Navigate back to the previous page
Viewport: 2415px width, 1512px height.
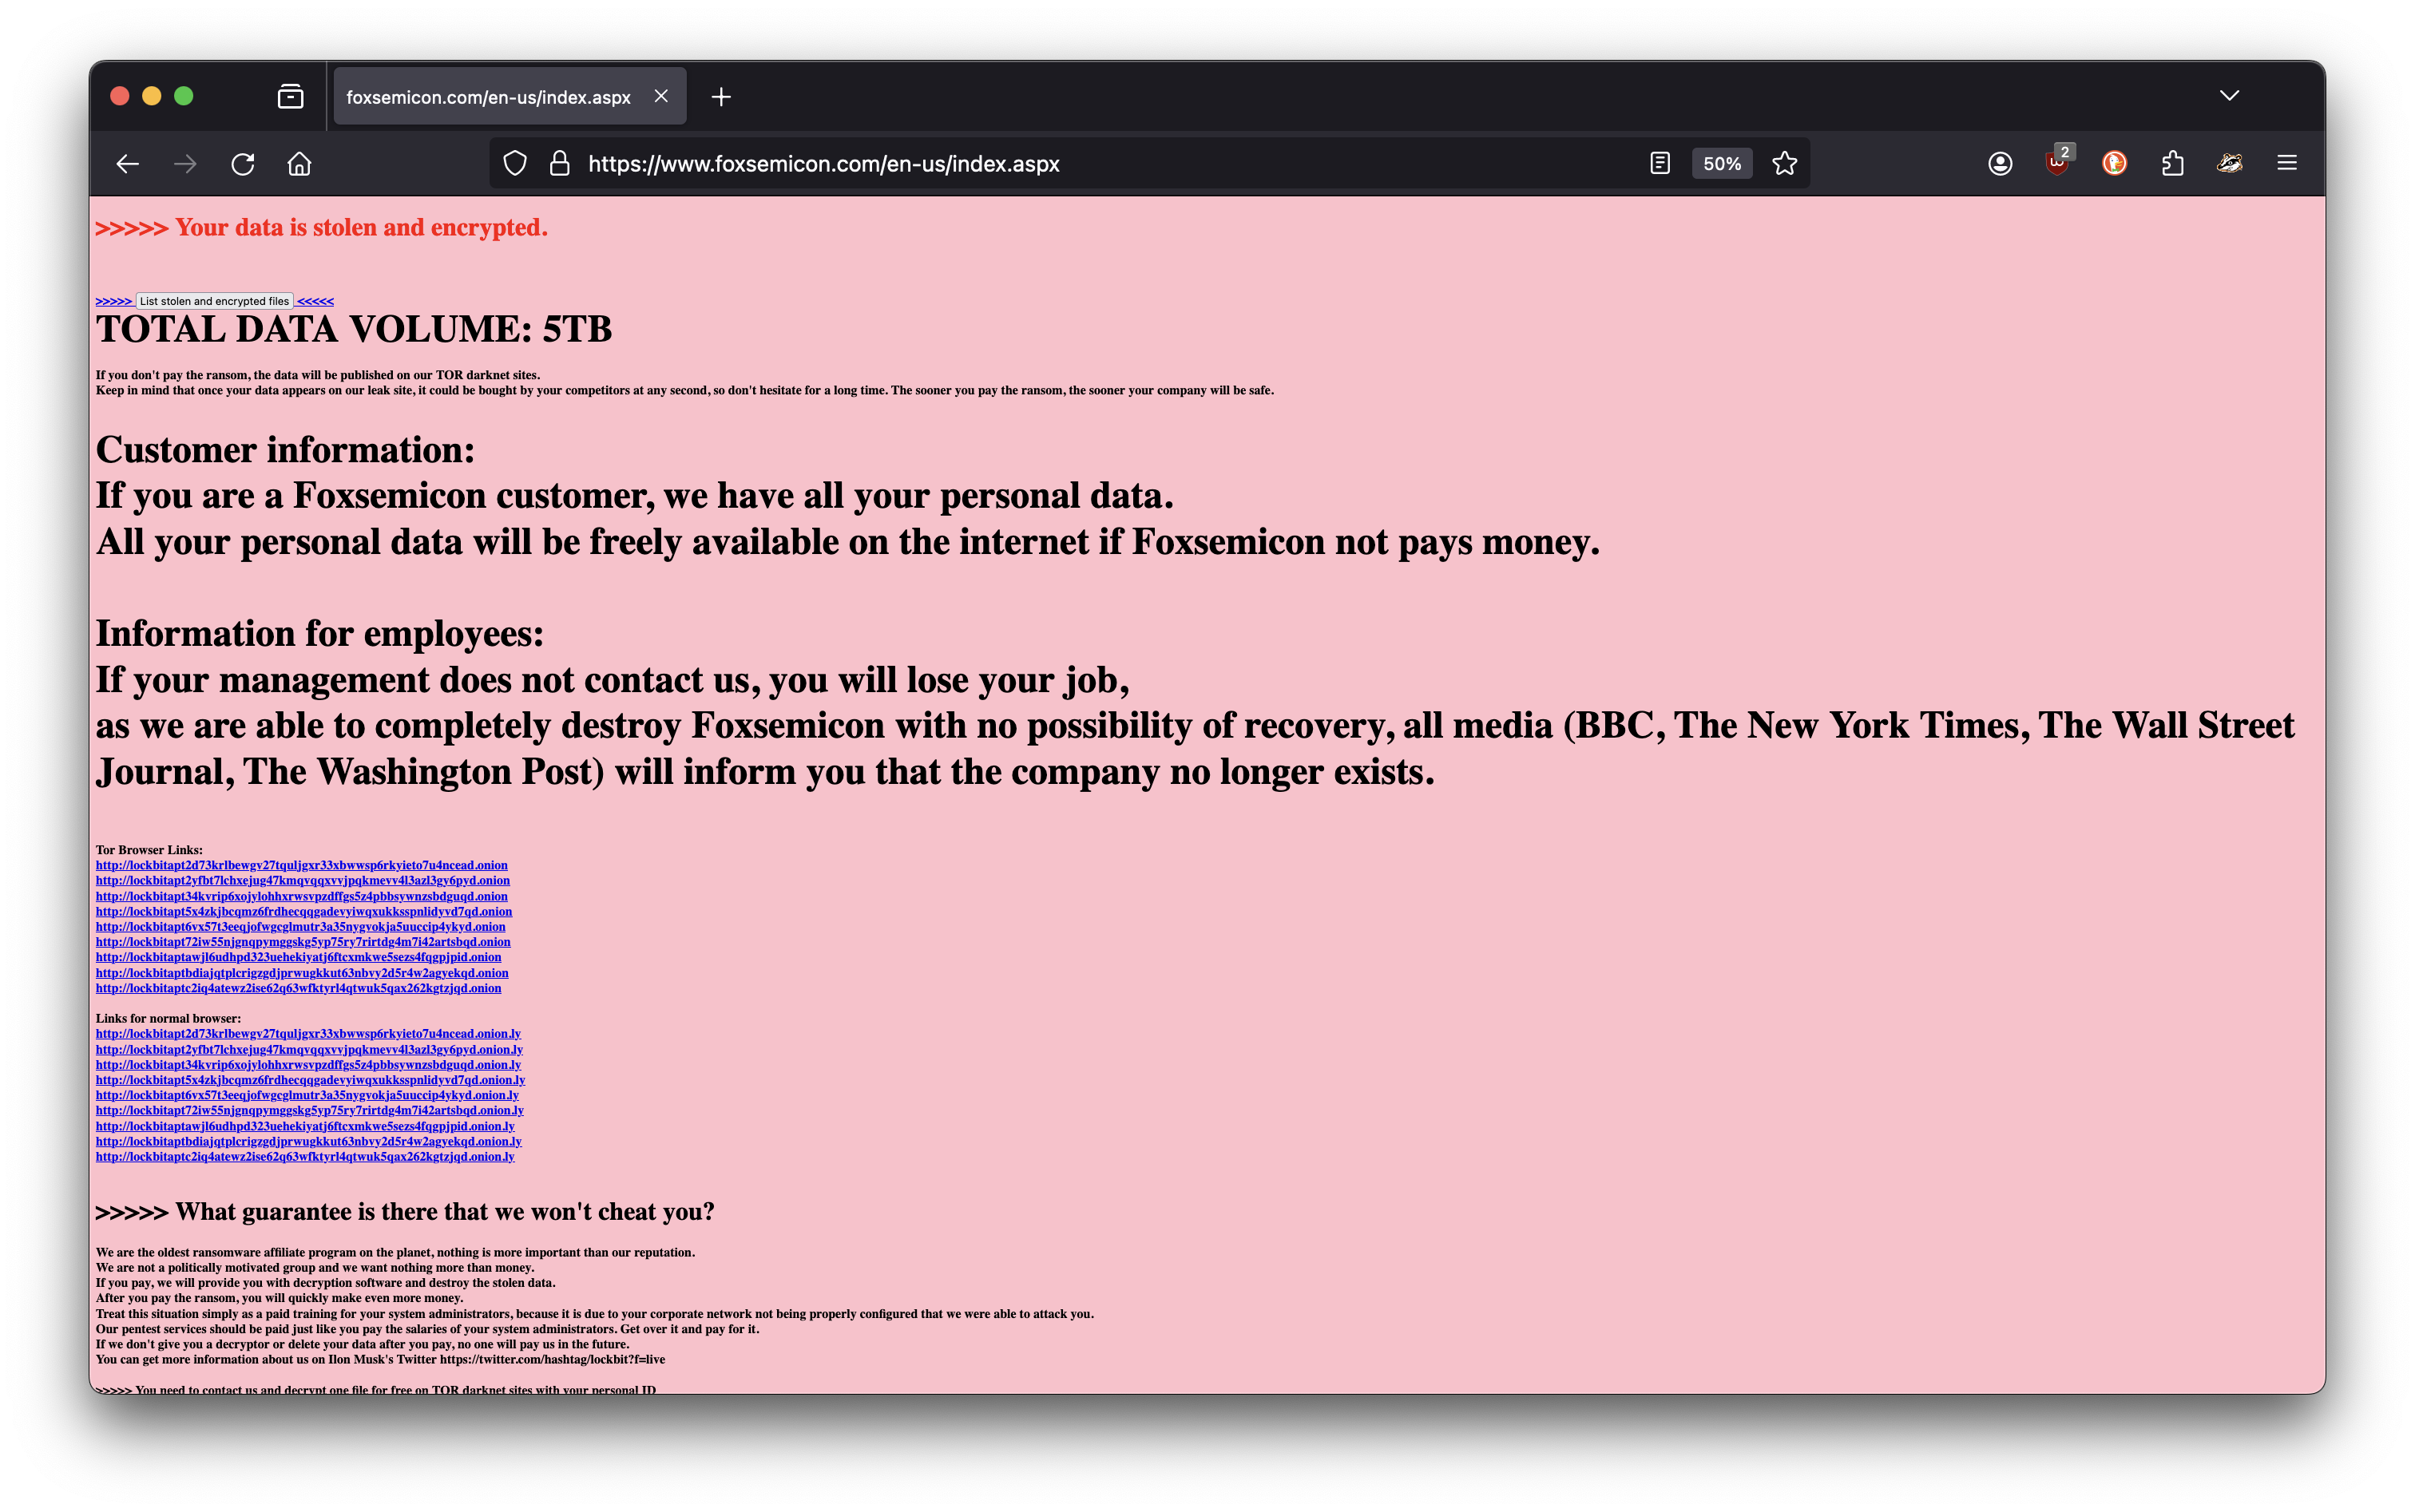[127, 164]
